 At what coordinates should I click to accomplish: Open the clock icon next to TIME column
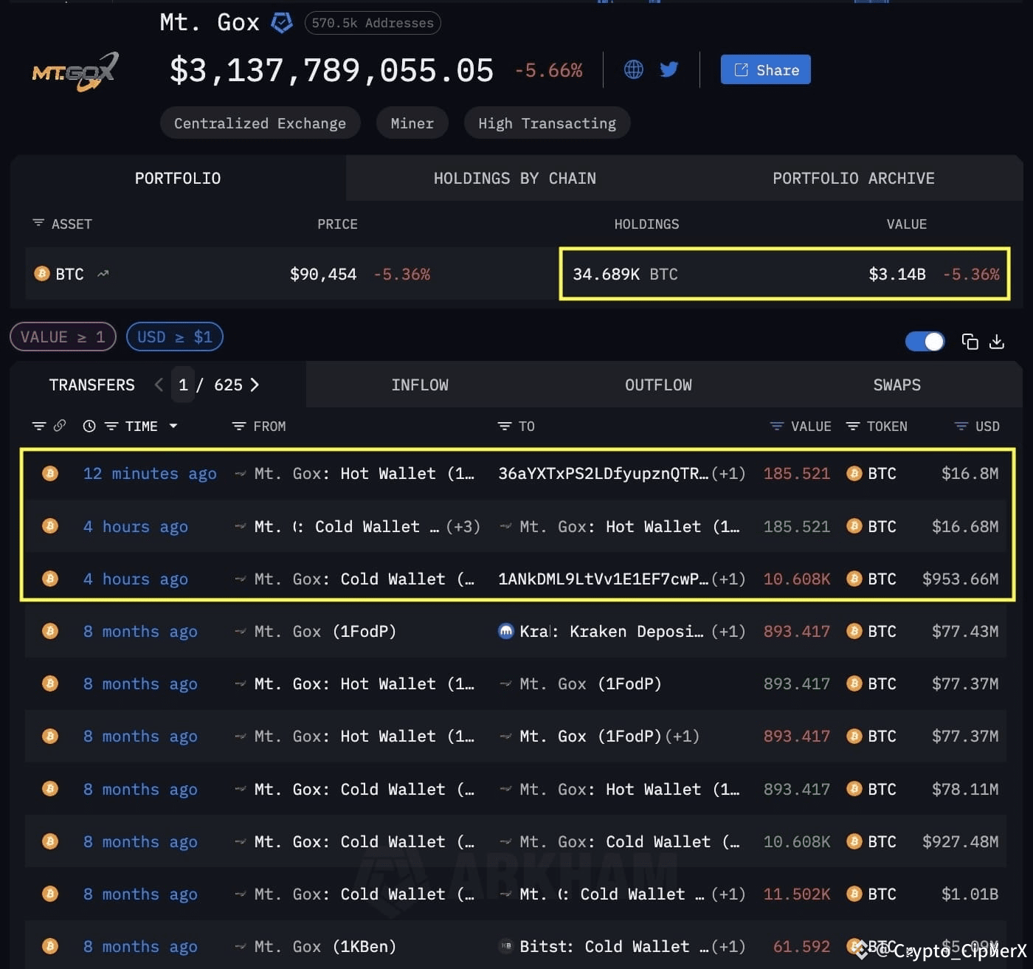pos(89,426)
